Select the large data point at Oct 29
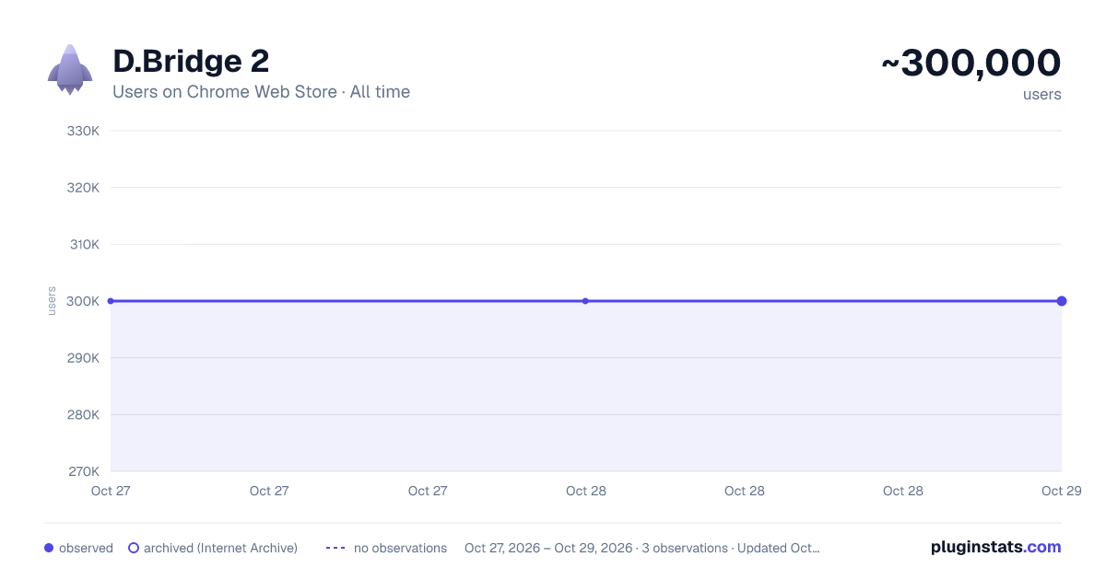The height and width of the screenshot is (580, 1106). [1062, 301]
